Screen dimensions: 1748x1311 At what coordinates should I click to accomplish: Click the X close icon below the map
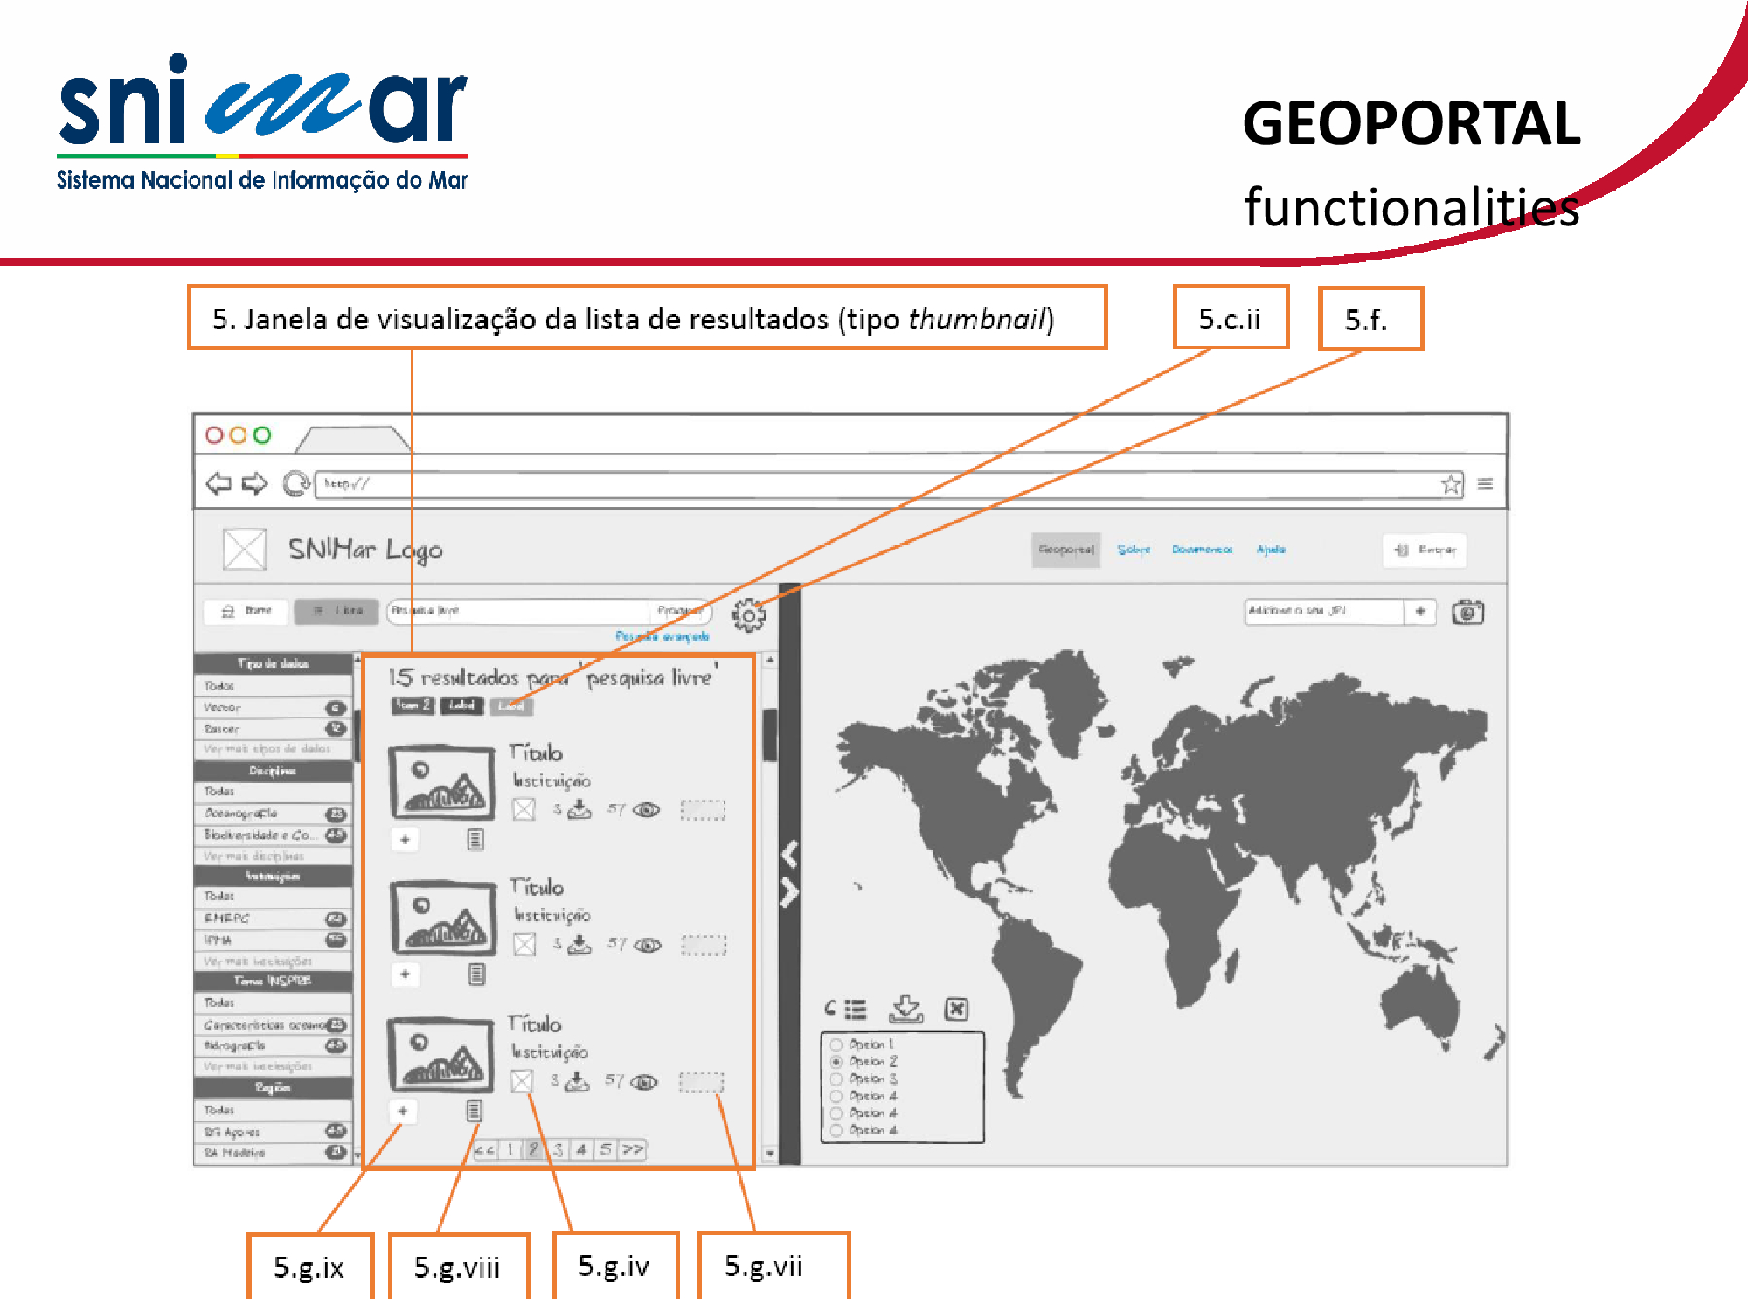(x=956, y=1009)
